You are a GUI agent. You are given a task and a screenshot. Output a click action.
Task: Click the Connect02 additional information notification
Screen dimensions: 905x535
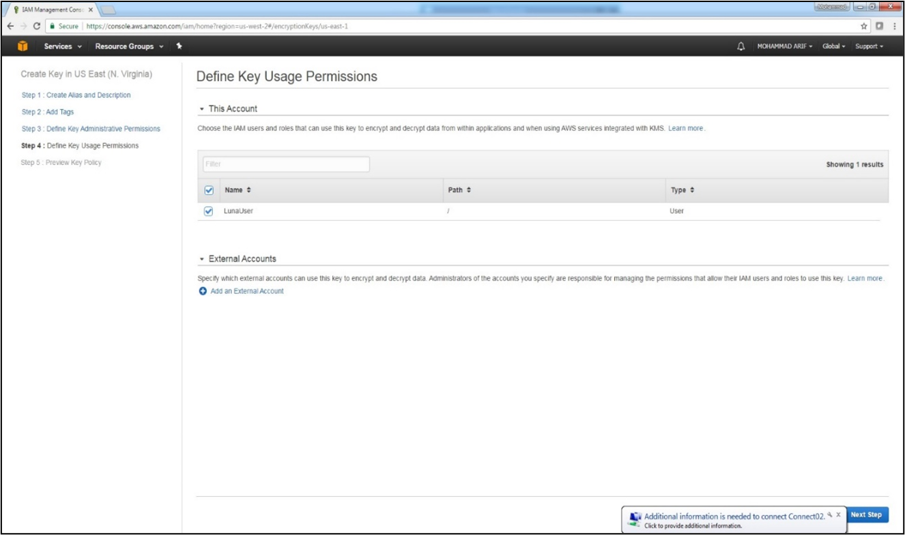point(734,520)
